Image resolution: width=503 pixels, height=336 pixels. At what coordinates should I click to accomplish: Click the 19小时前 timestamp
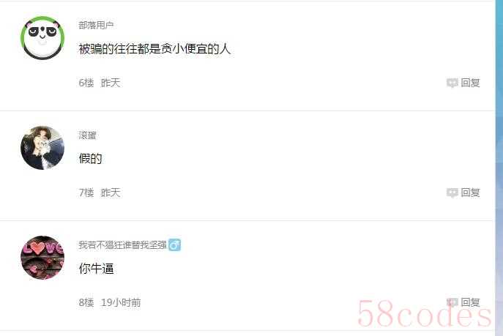pos(121,302)
